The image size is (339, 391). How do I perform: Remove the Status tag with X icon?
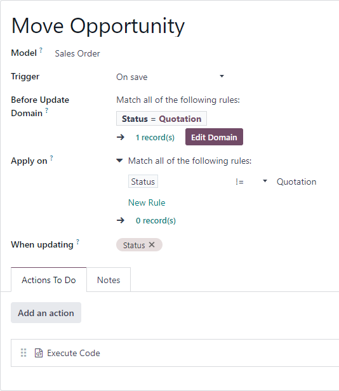tap(152, 244)
